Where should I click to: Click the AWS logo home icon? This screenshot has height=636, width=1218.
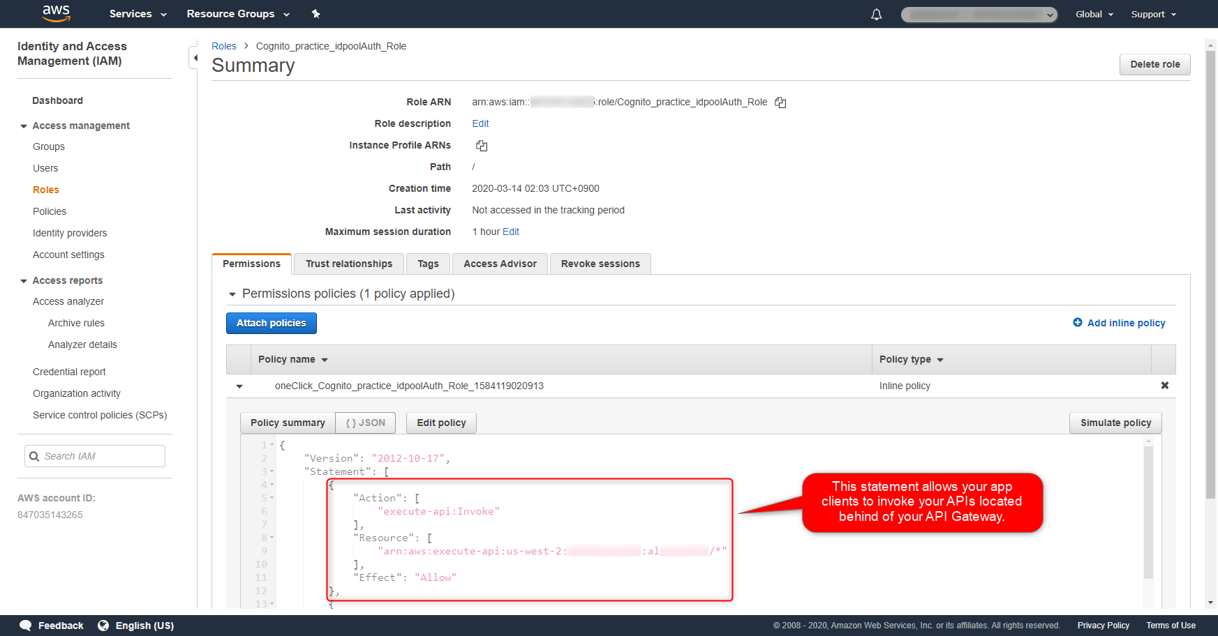[x=56, y=13]
